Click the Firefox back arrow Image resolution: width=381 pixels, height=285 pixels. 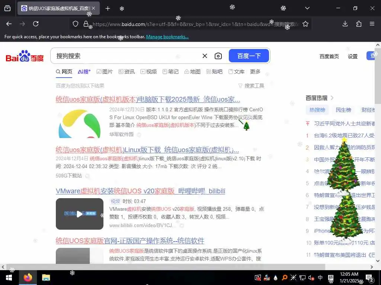pos(9,24)
